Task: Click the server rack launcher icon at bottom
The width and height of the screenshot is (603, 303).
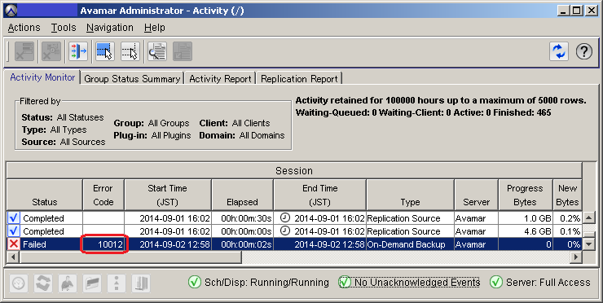Action: [141, 283]
